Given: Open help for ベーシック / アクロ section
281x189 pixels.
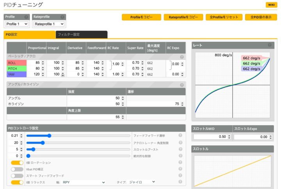Looking at the screenshot, I should tap(181, 57).
